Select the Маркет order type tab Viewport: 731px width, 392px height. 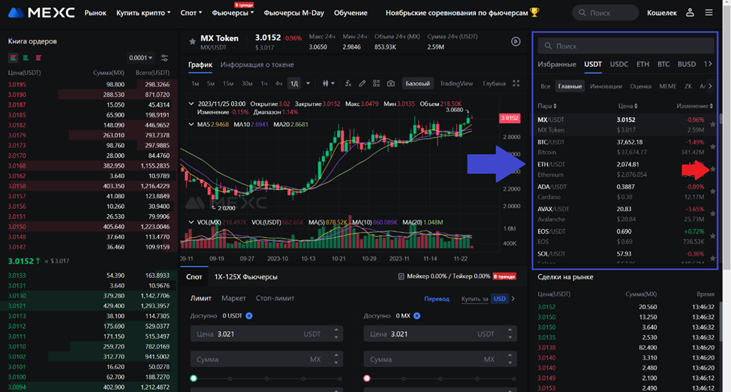click(233, 298)
